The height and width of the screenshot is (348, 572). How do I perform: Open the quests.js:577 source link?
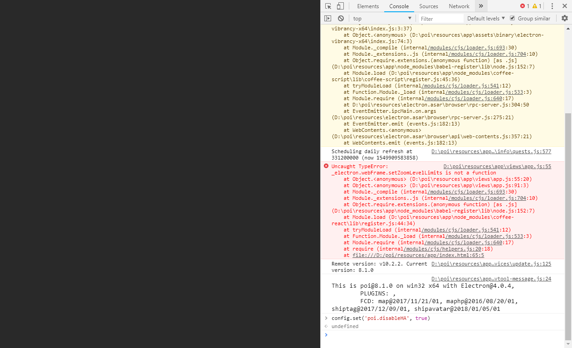491,151
